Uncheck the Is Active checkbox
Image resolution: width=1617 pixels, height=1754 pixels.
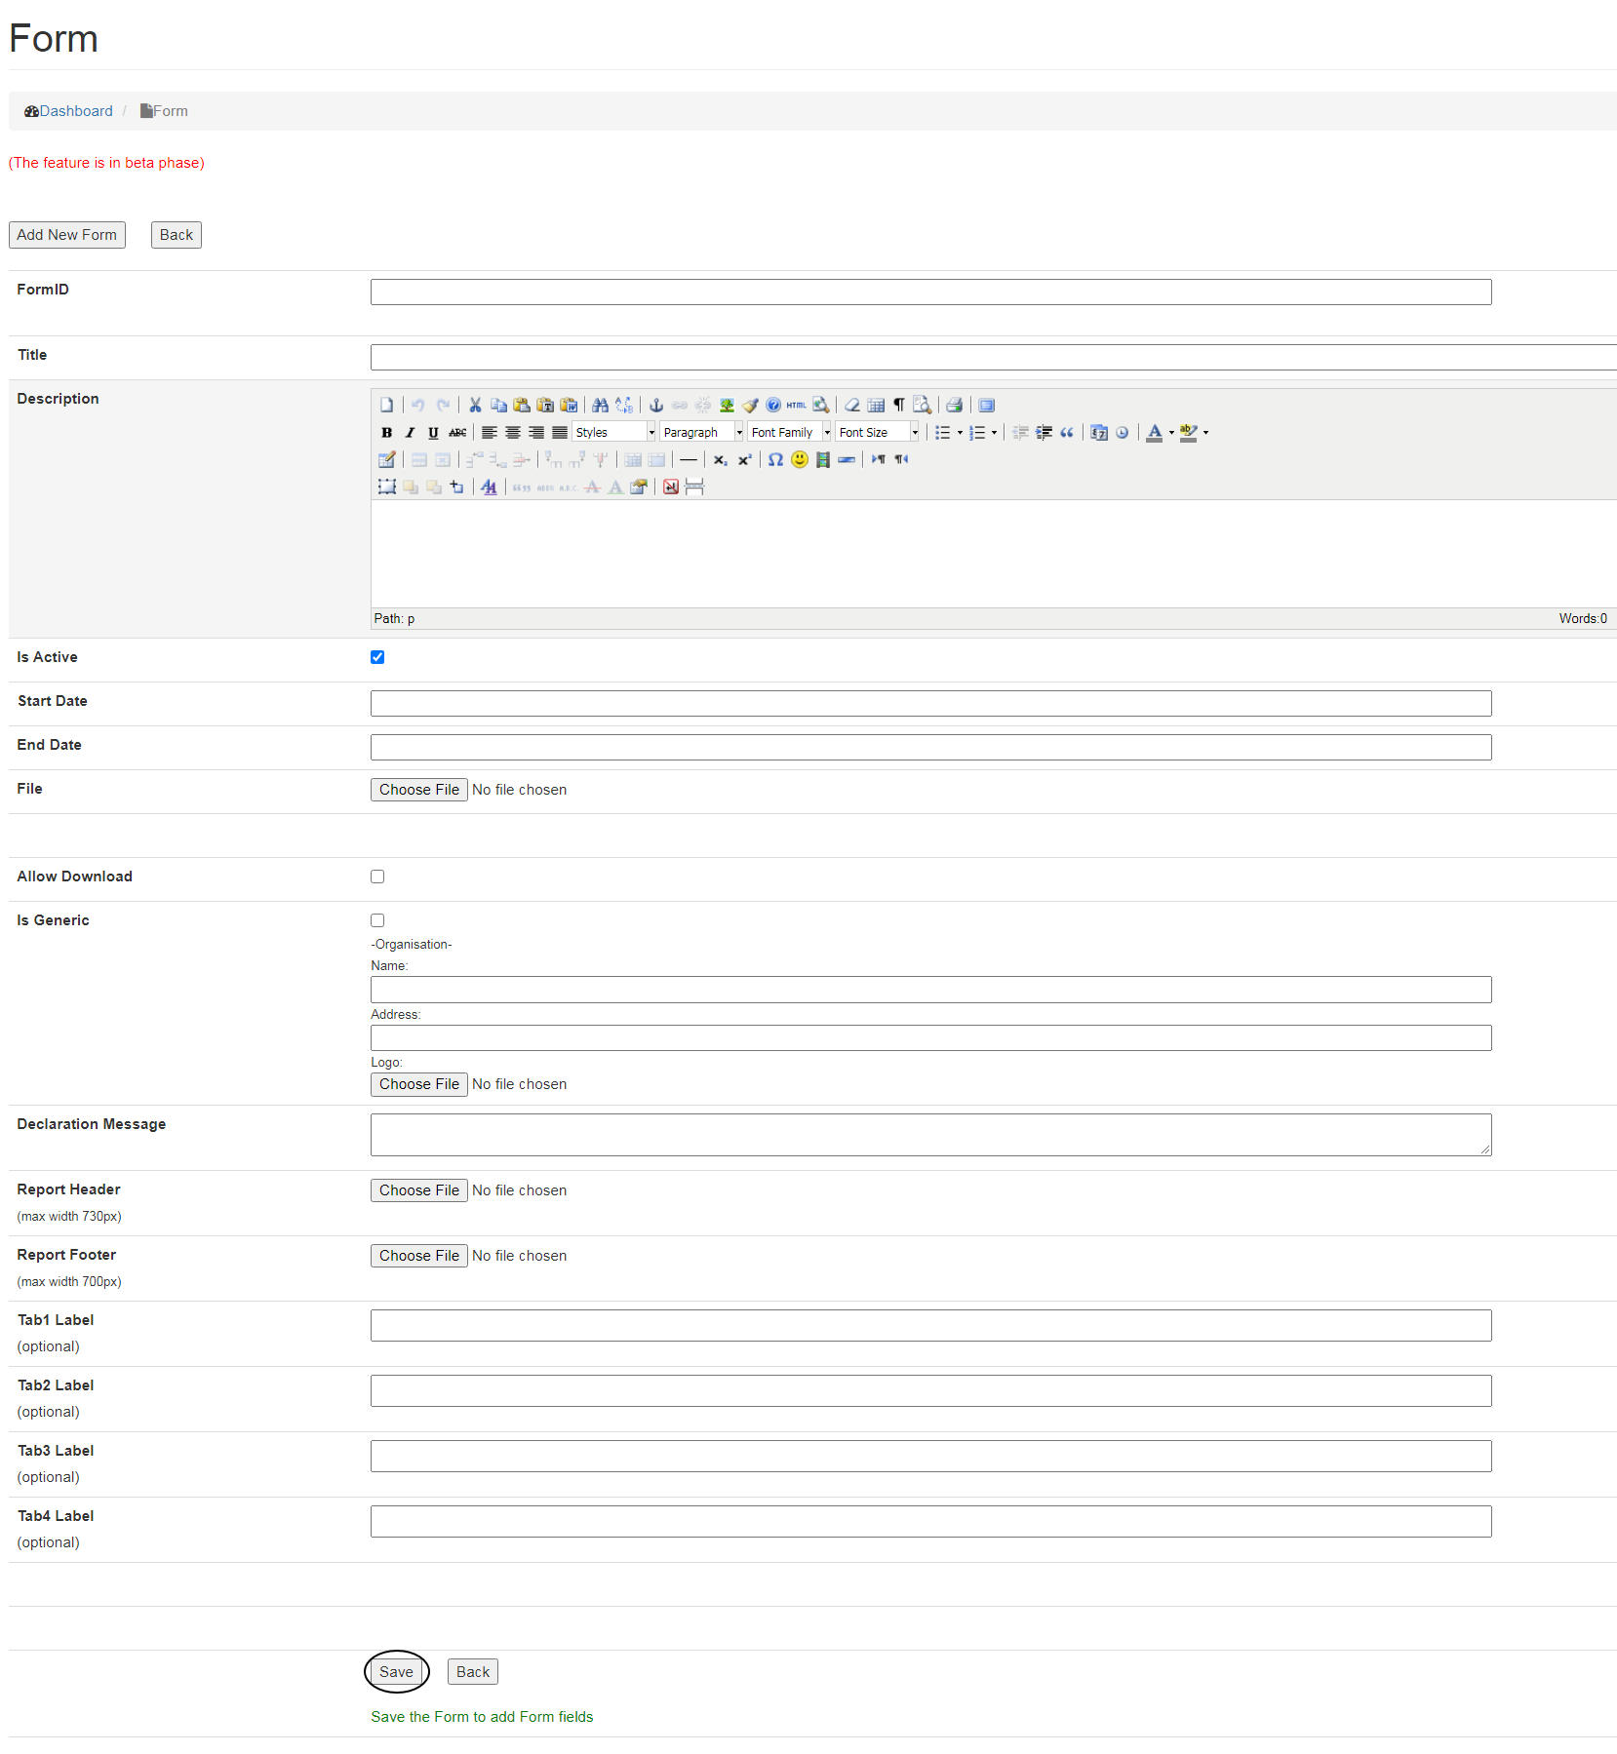click(377, 658)
